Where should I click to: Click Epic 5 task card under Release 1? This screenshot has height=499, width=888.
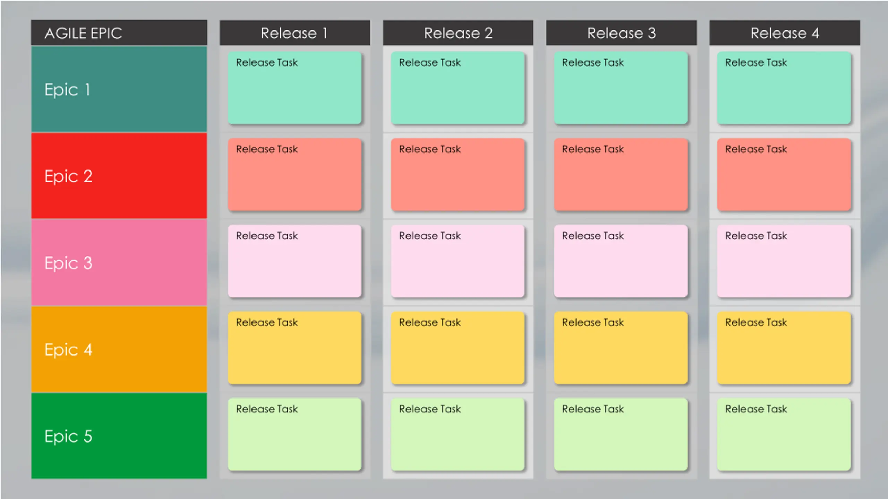294,434
